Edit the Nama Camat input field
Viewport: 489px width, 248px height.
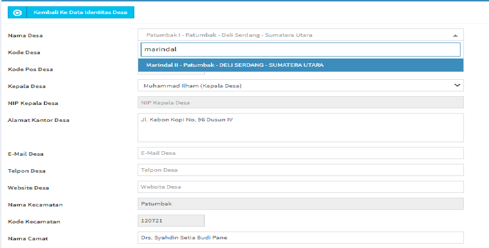(x=301, y=237)
